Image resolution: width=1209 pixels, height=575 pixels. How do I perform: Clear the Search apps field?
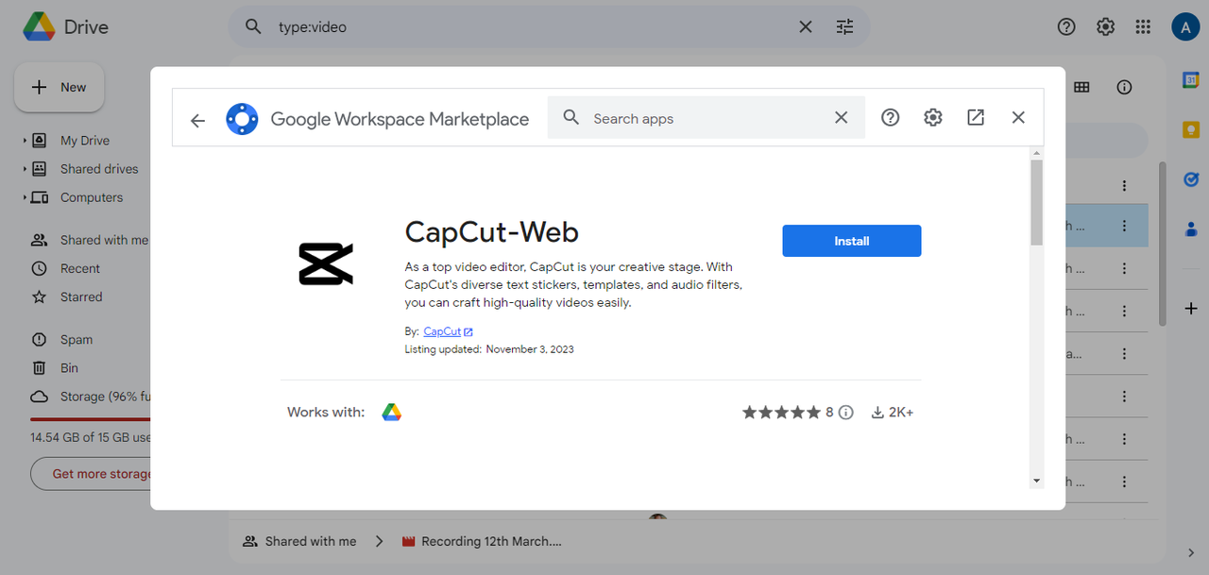(x=841, y=118)
